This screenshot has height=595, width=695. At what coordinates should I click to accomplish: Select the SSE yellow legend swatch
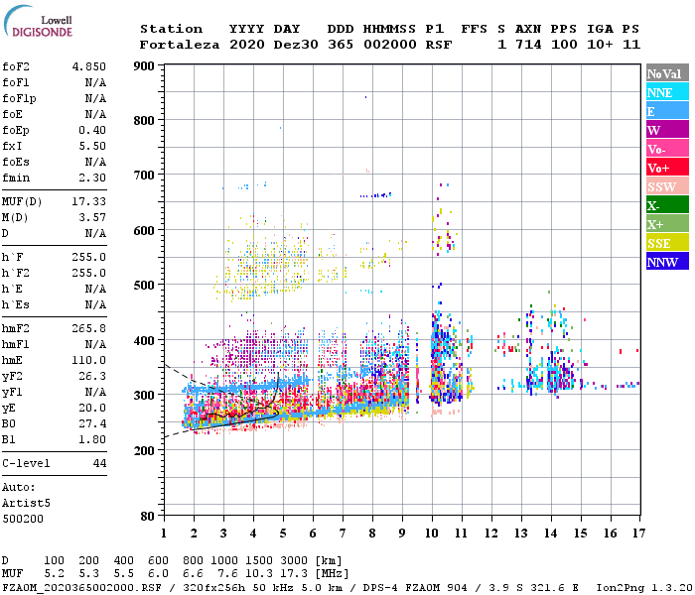(667, 243)
